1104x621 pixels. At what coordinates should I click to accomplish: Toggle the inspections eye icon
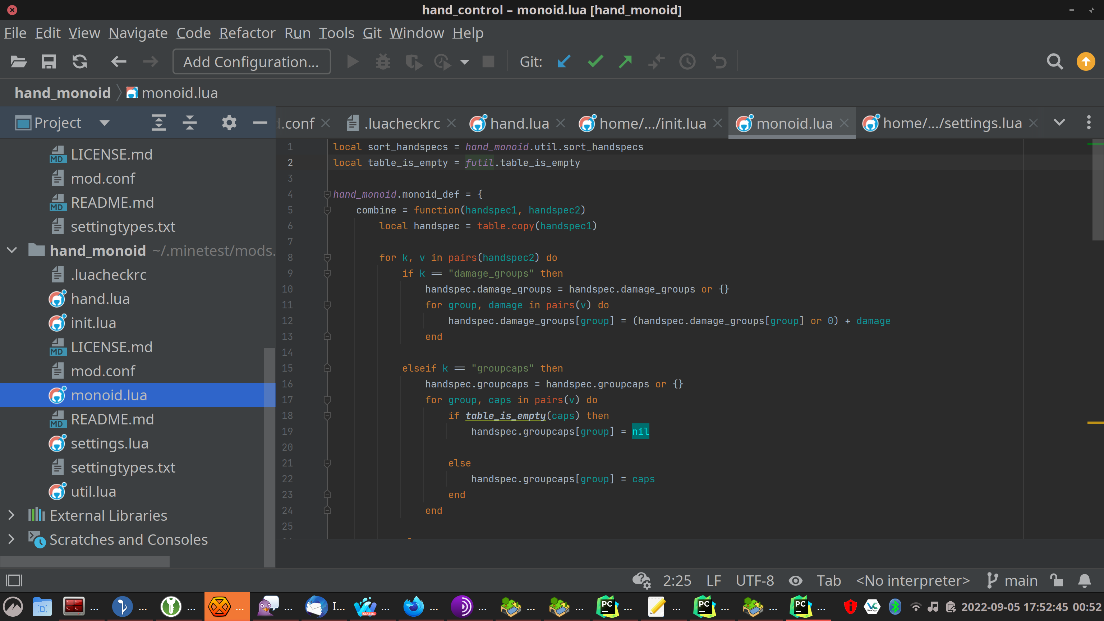tap(795, 580)
